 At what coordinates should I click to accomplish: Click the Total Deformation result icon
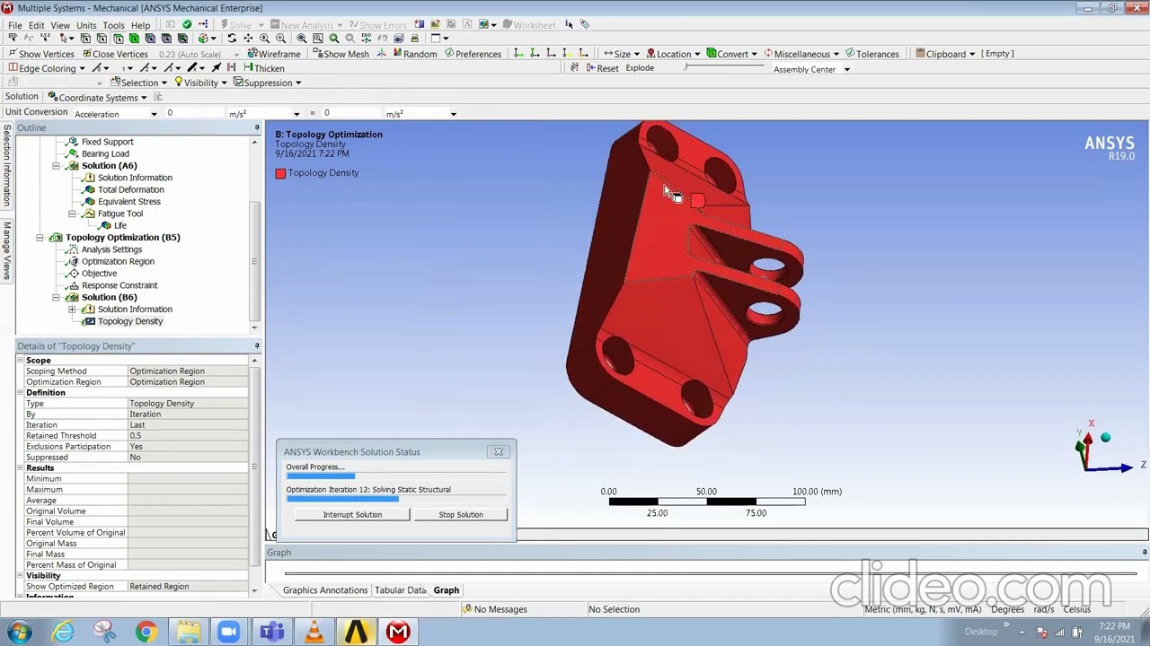(89, 189)
